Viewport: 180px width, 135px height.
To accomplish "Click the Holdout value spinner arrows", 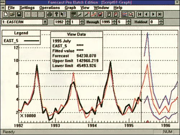I will coord(161,22).
